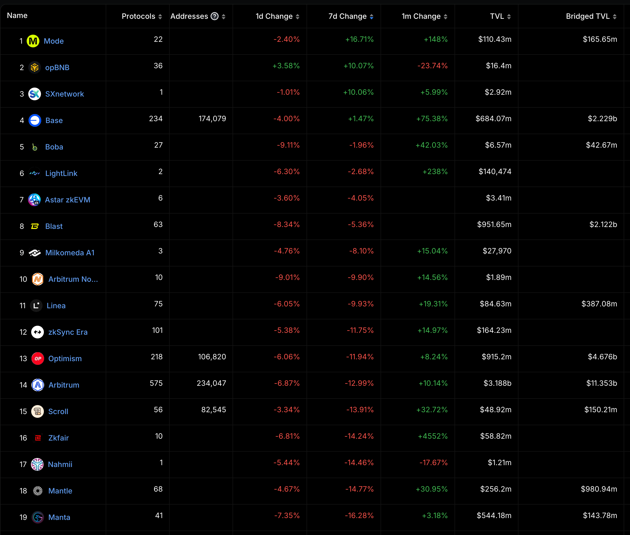The image size is (630, 535).
Task: Sort by 1d Change column header
Action: (274, 16)
